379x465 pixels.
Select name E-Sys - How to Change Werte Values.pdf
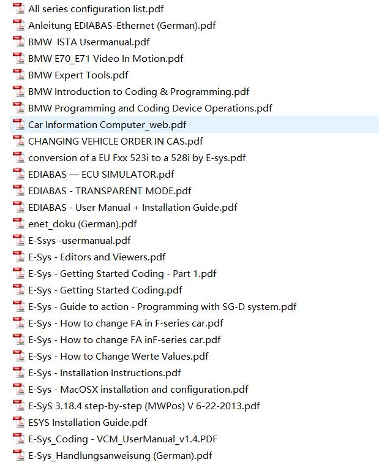[118, 356]
